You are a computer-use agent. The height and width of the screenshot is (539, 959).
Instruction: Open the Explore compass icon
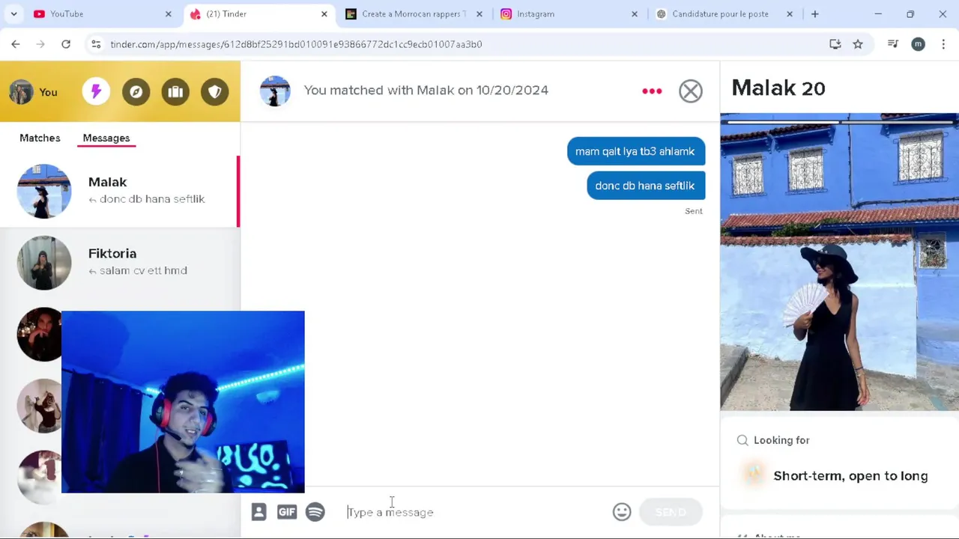[136, 91]
